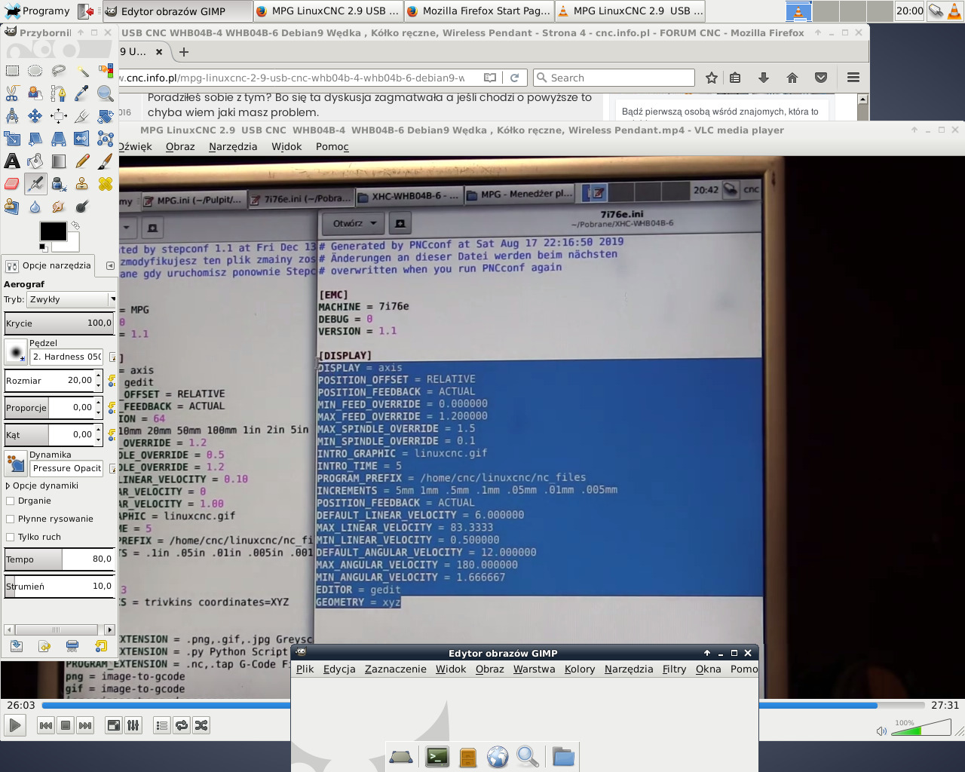Choose the Free Select lasso tool
The width and height of the screenshot is (965, 772).
pyautogui.click(x=59, y=71)
